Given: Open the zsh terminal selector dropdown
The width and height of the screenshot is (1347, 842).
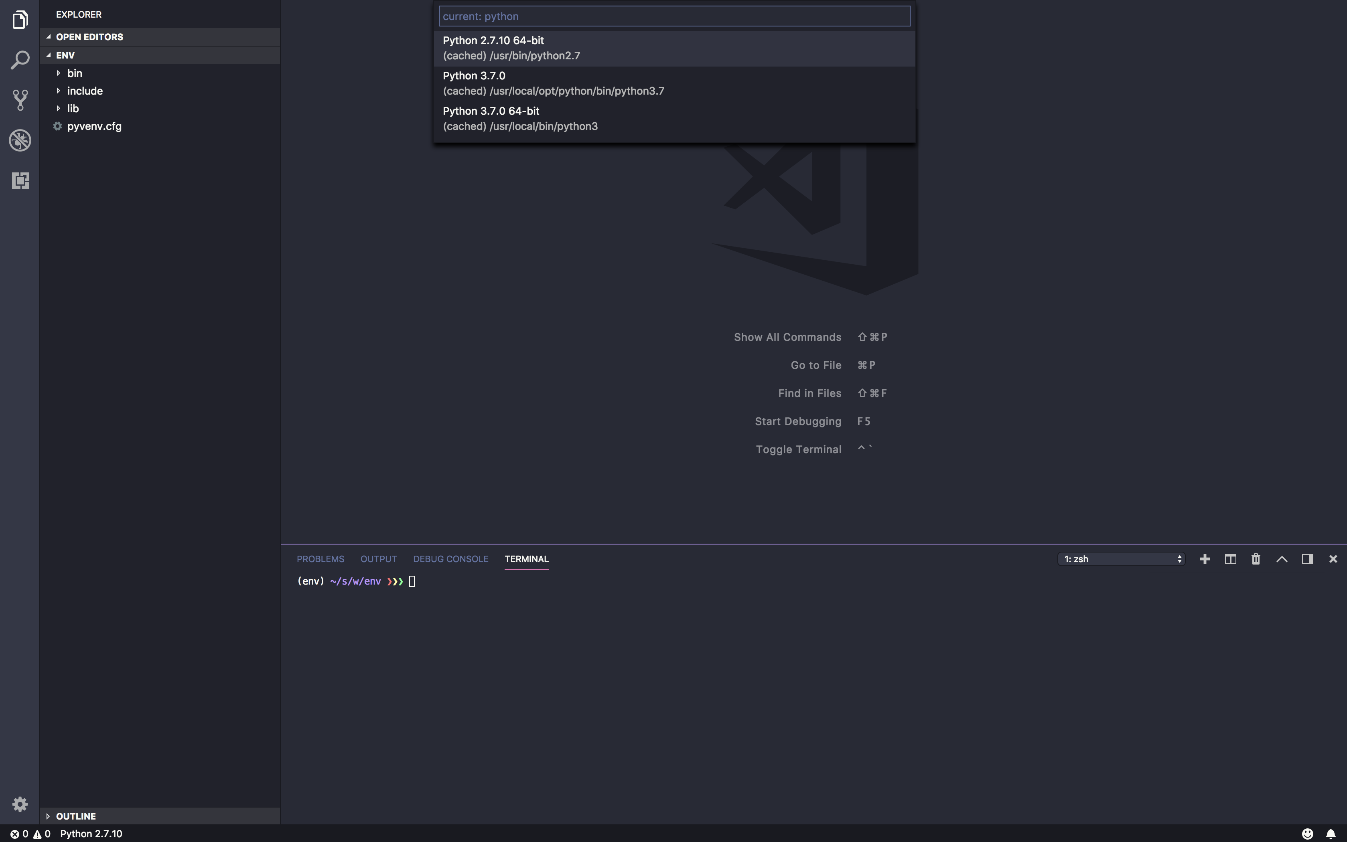Looking at the screenshot, I should [1121, 559].
